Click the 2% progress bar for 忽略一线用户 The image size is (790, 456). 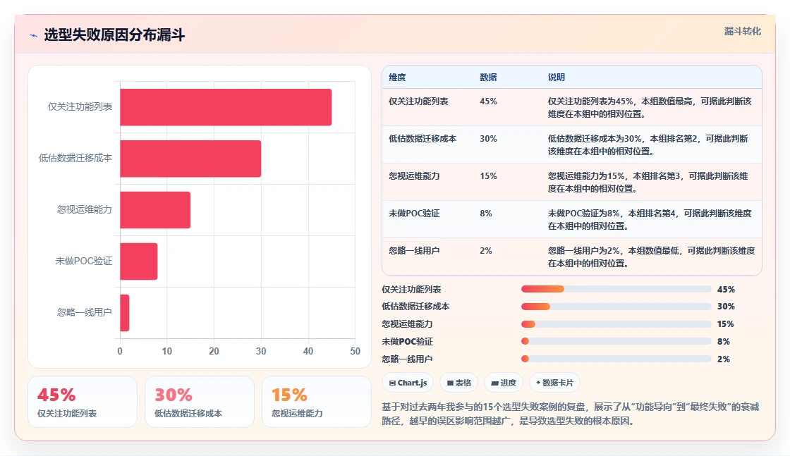[x=616, y=359]
